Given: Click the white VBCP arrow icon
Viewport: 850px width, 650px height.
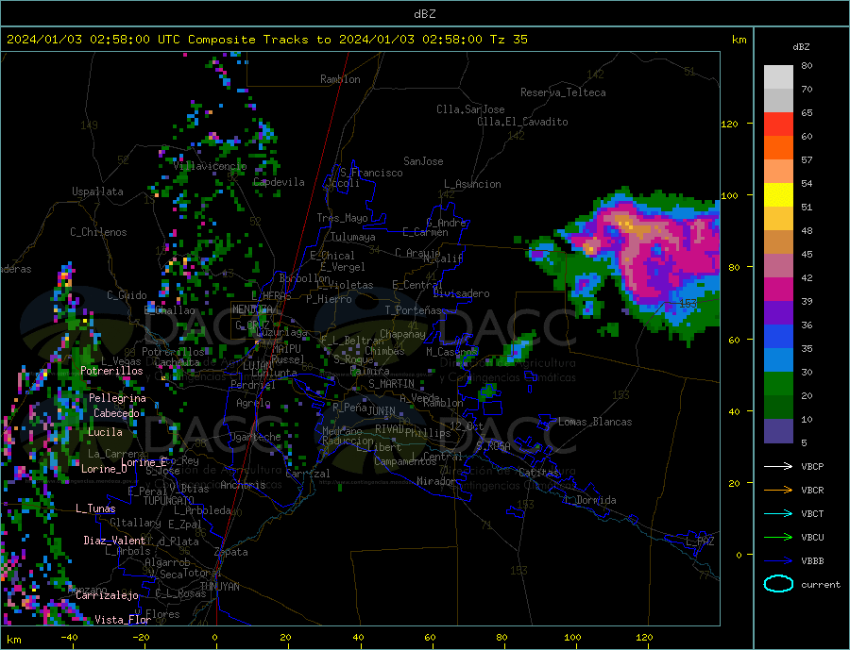Looking at the screenshot, I should tap(778, 466).
